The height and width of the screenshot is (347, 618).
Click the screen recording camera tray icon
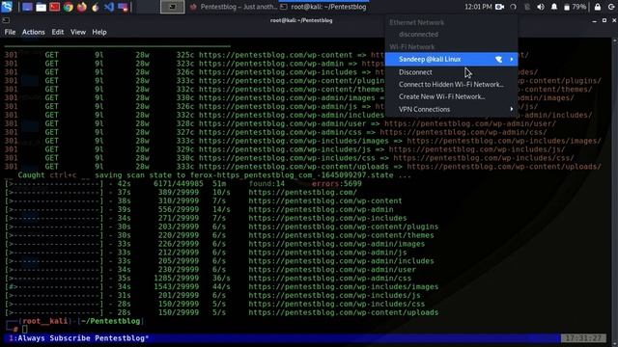500,7
